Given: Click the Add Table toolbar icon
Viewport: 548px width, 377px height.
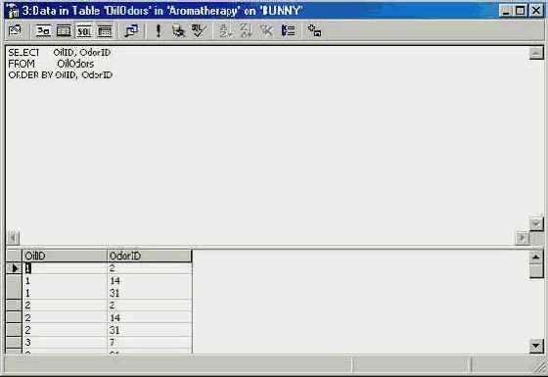Looking at the screenshot, I should click(314, 30).
